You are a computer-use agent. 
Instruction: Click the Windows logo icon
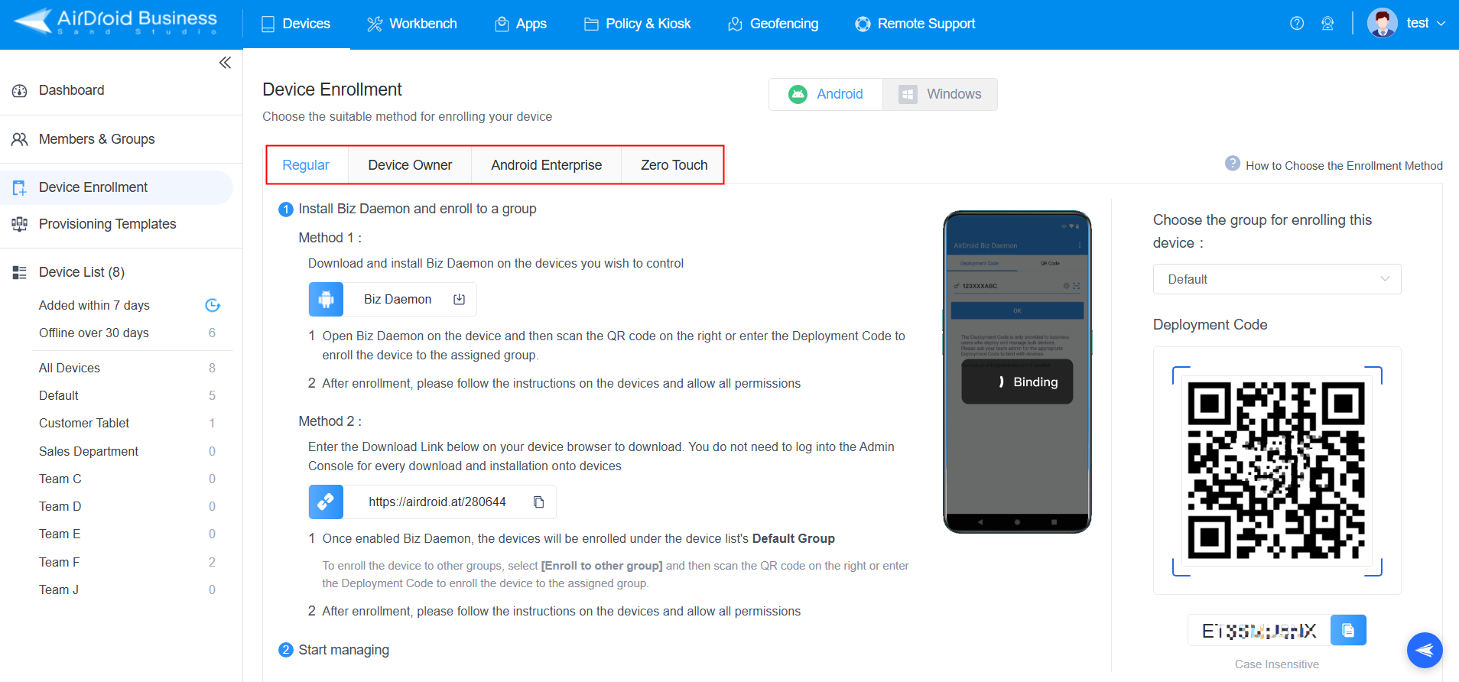click(908, 94)
